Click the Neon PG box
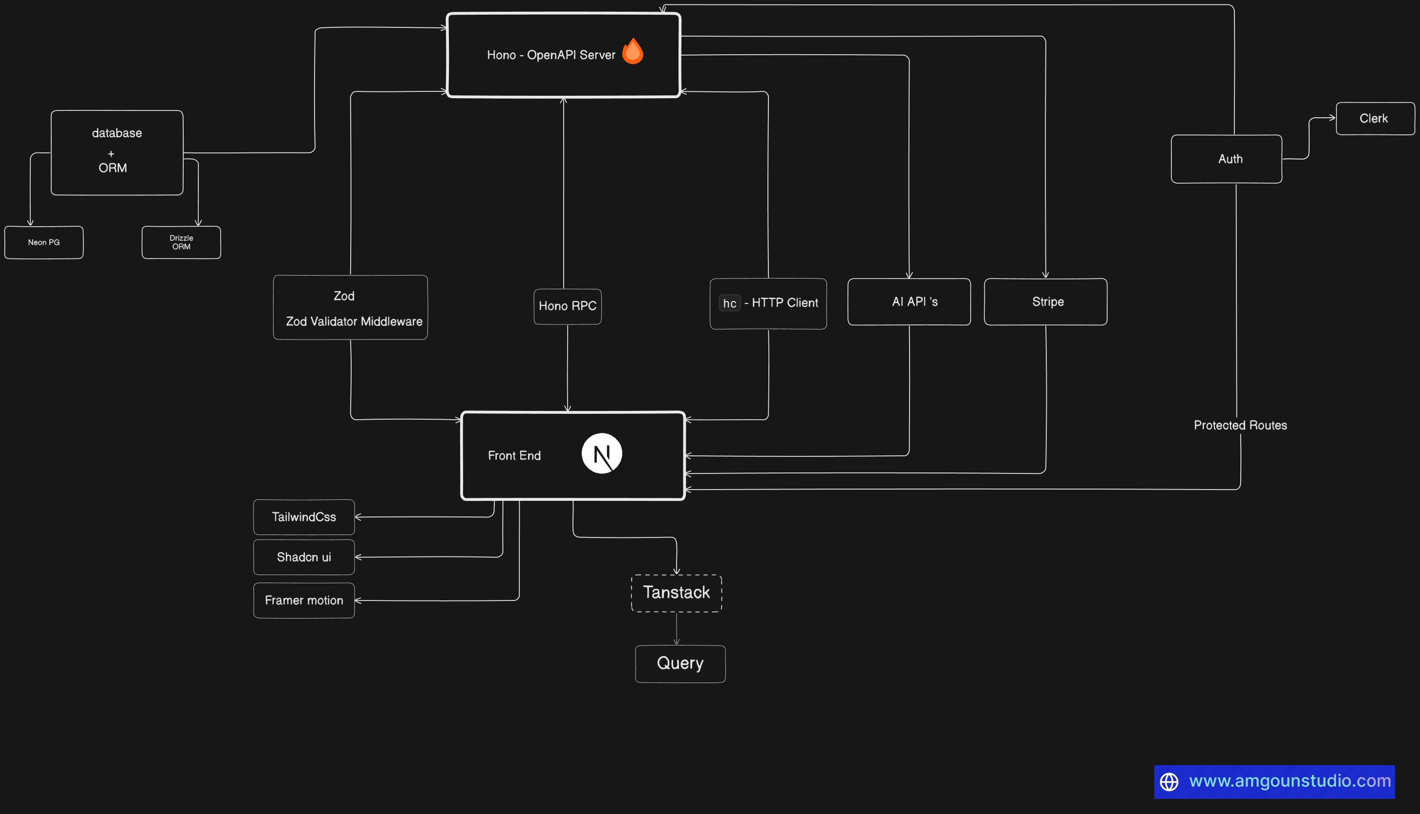This screenshot has width=1420, height=814. pyautogui.click(x=43, y=242)
